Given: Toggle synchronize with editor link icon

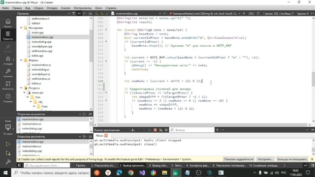Looking at the screenshot, I should tap(79, 13).
